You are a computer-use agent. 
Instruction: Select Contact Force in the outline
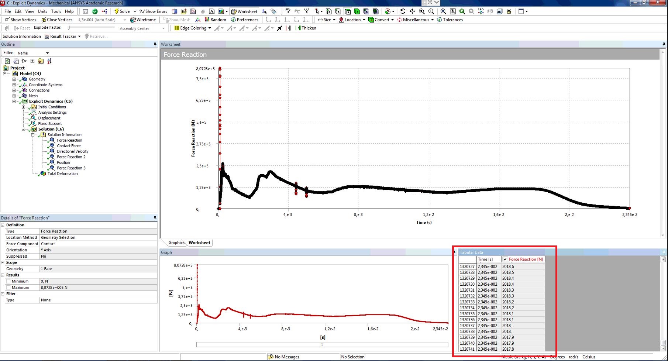coord(69,146)
